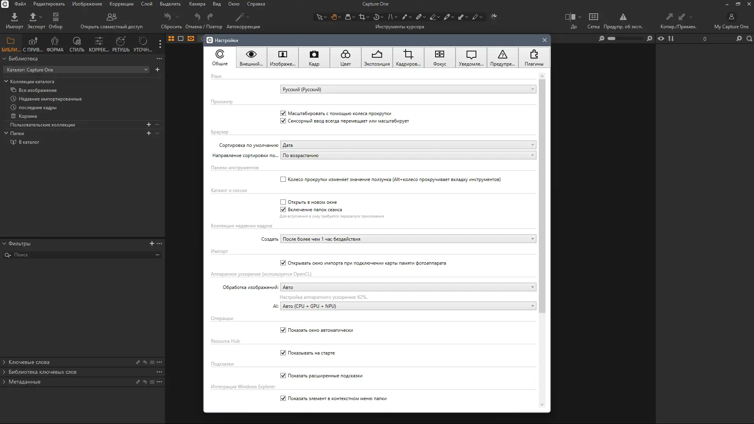Open the Retouch tool tab icon
Viewport: 754px width, 424px height.
pyautogui.click(x=121, y=41)
